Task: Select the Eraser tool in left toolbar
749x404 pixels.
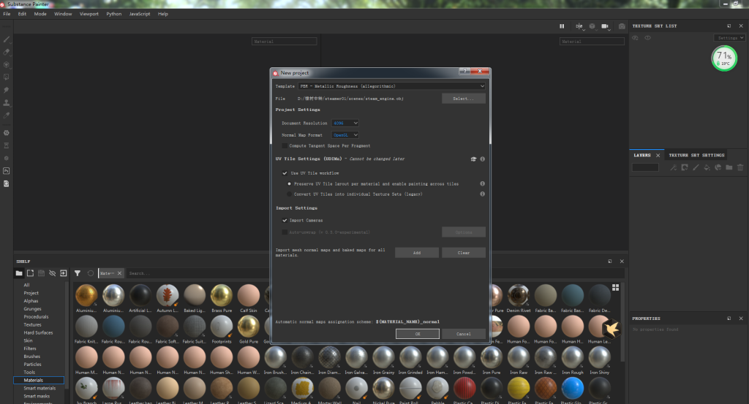Action: pyautogui.click(x=7, y=52)
